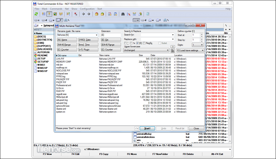
Task: Select the notepad.exe row in rename list
Action: pyautogui.click(x=130, y=73)
